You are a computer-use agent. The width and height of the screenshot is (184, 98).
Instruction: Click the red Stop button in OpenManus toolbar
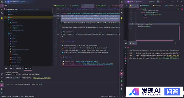[165, 2]
